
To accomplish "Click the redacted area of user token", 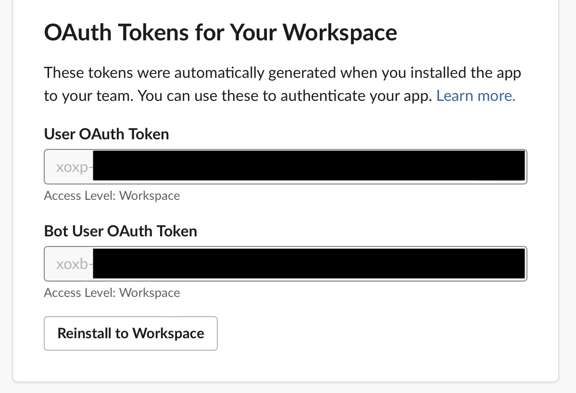I will 309,166.
